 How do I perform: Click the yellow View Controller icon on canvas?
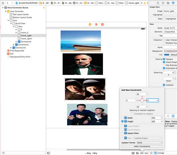pos(90,24)
